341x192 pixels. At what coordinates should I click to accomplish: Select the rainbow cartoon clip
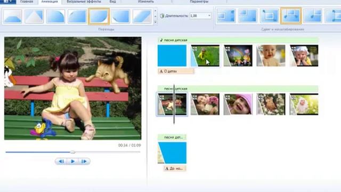coord(238,55)
